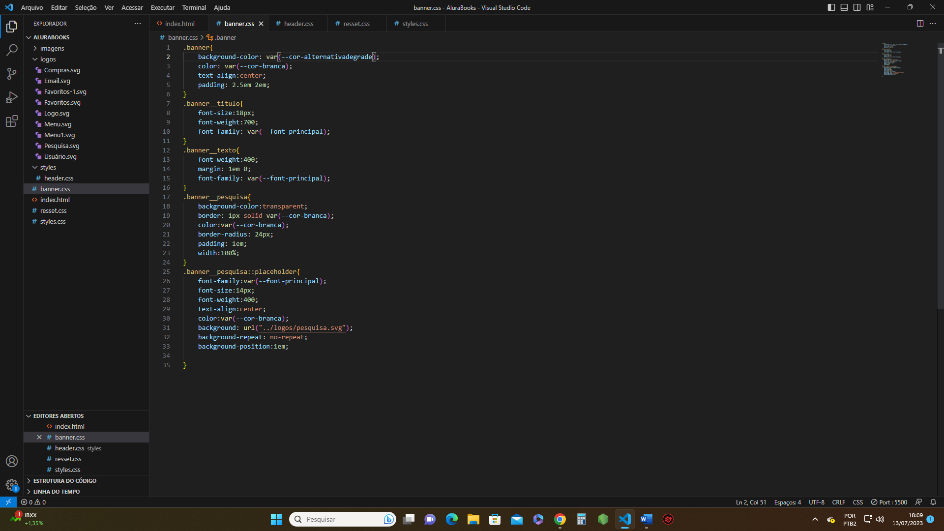The width and height of the screenshot is (944, 531).
Task: Open the Run and Debug view
Action: 12,97
